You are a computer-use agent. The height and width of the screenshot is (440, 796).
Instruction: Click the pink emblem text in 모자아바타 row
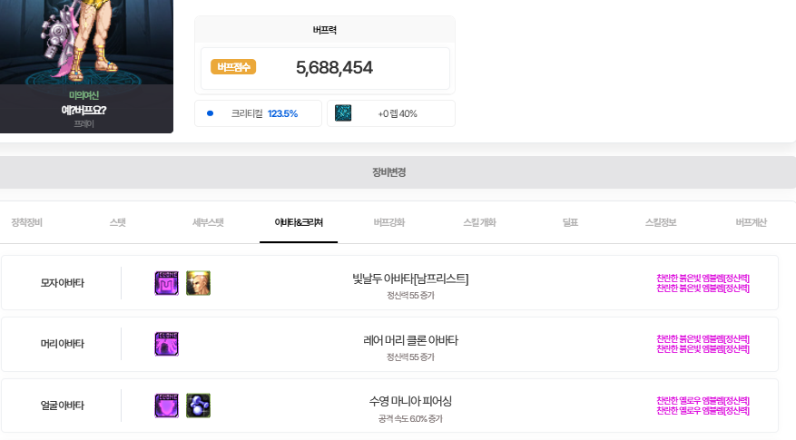tap(703, 283)
